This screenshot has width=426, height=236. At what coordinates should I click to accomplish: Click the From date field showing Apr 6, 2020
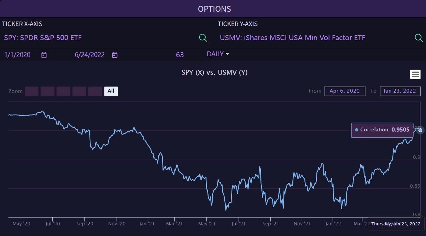pos(345,91)
